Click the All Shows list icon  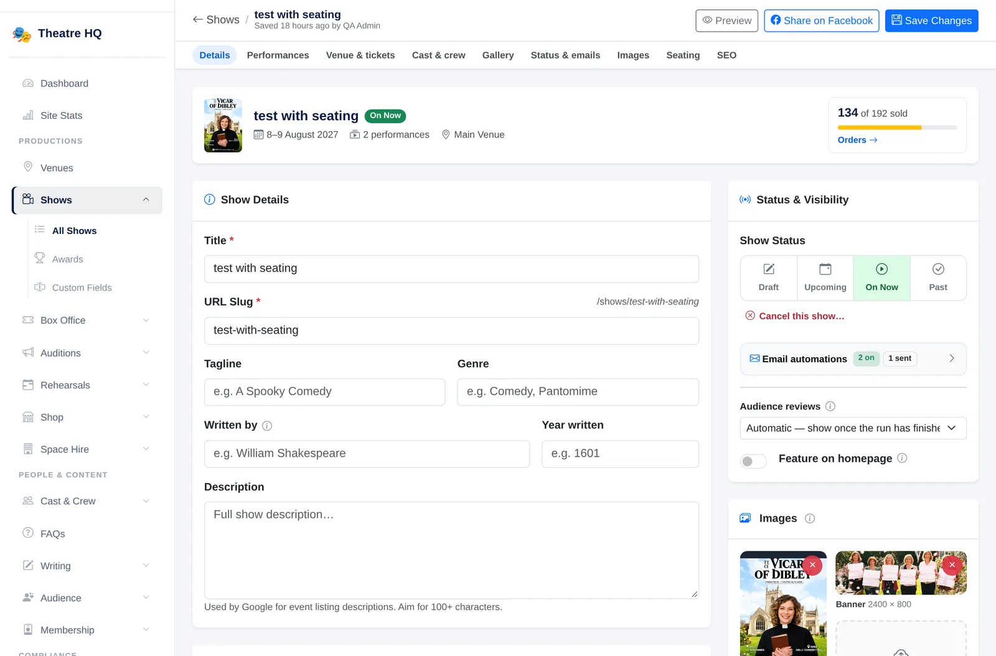(40, 230)
